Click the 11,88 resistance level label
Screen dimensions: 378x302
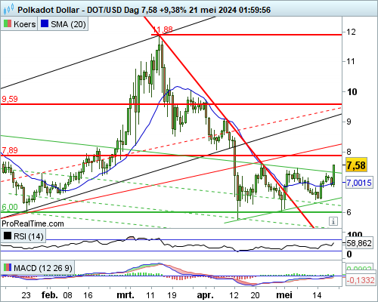tap(163, 29)
